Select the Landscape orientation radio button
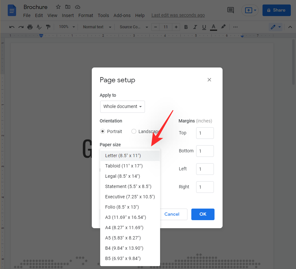The width and height of the screenshot is (296, 269). point(134,131)
